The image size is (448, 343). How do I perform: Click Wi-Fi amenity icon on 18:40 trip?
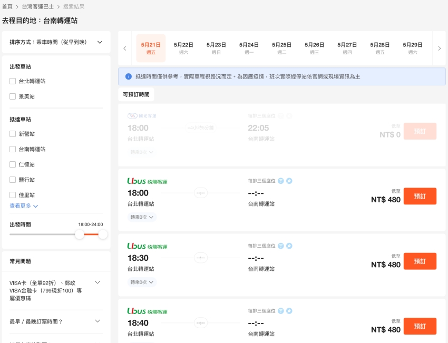(281, 311)
